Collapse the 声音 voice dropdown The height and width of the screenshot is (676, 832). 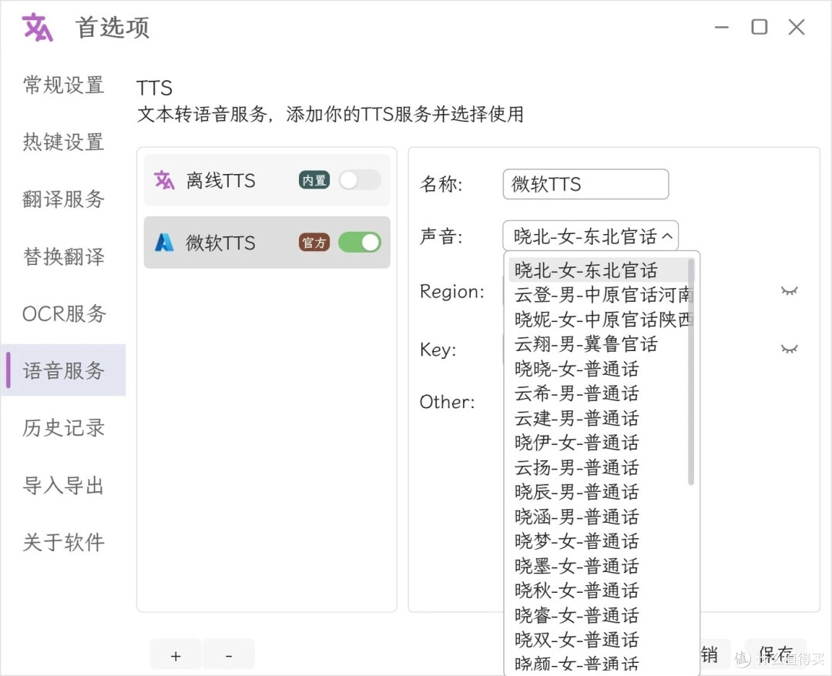tap(590, 236)
